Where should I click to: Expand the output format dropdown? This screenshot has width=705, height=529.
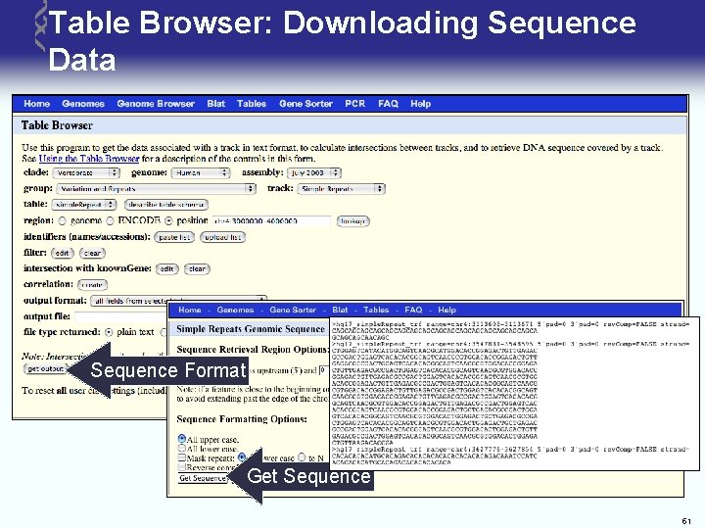178,301
